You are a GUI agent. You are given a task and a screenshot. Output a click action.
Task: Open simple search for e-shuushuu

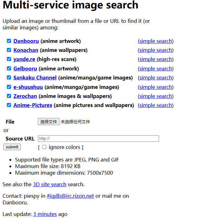156,87
